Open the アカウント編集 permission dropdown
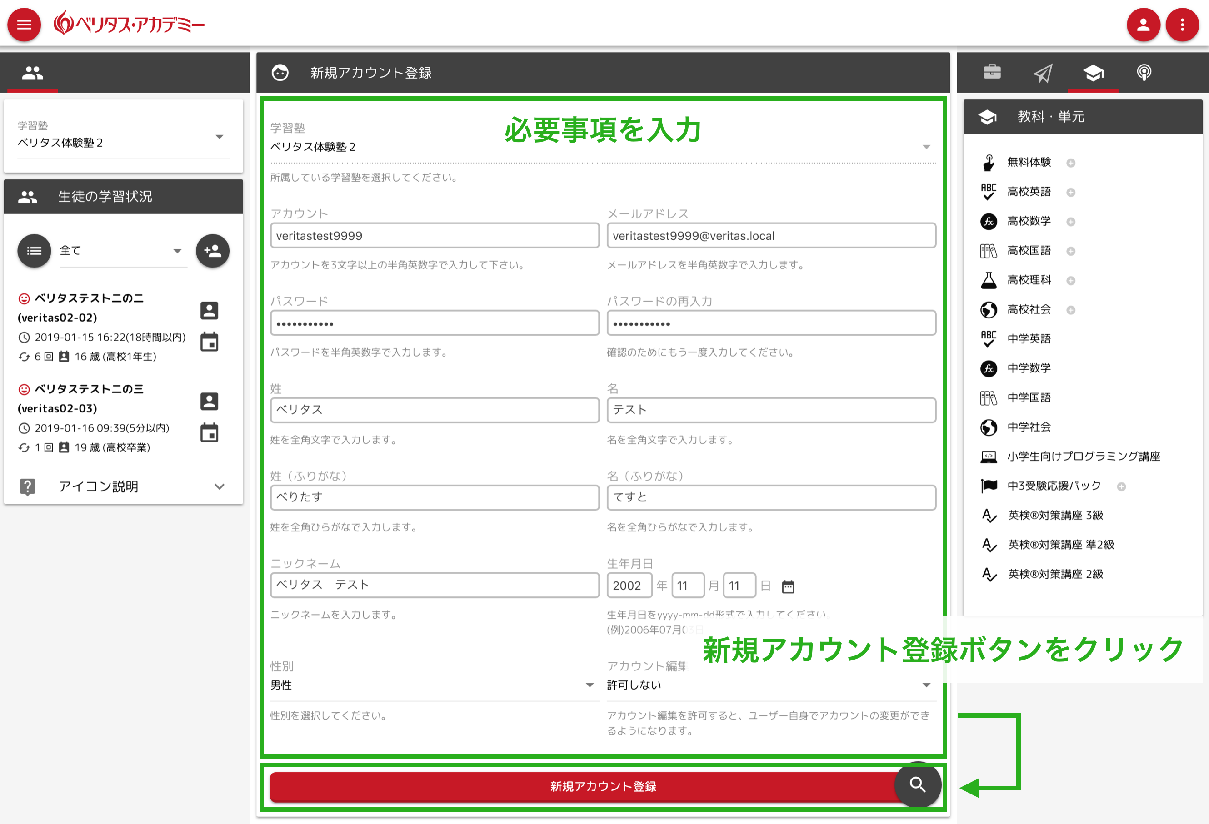 (771, 685)
